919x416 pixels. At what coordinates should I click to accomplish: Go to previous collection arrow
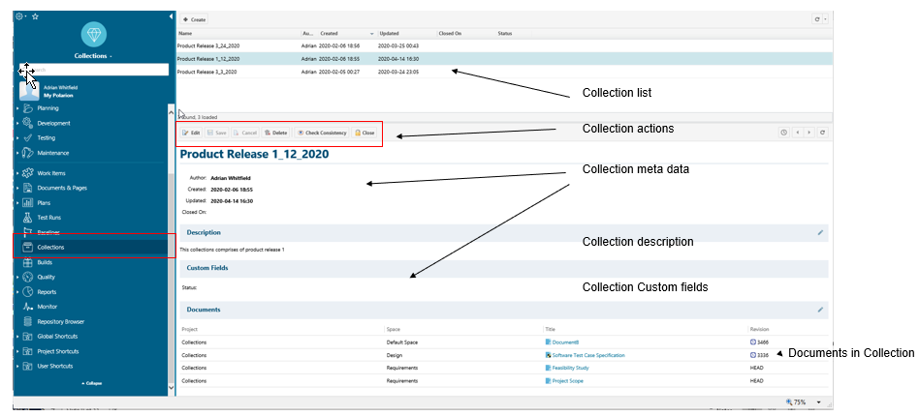798,133
